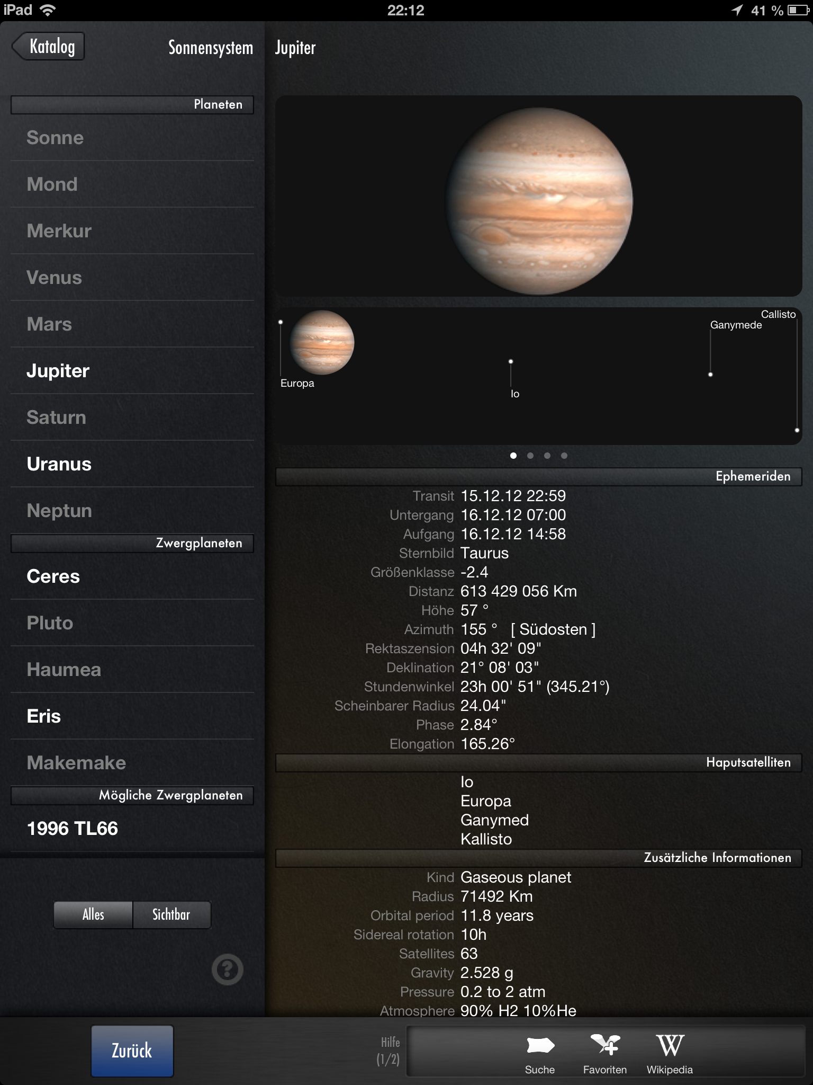
Task: Tap the battery icon in status bar
Action: tap(798, 10)
